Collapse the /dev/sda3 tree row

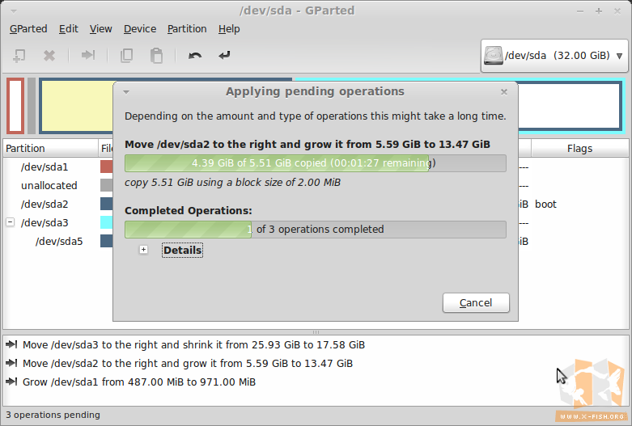pyautogui.click(x=11, y=221)
